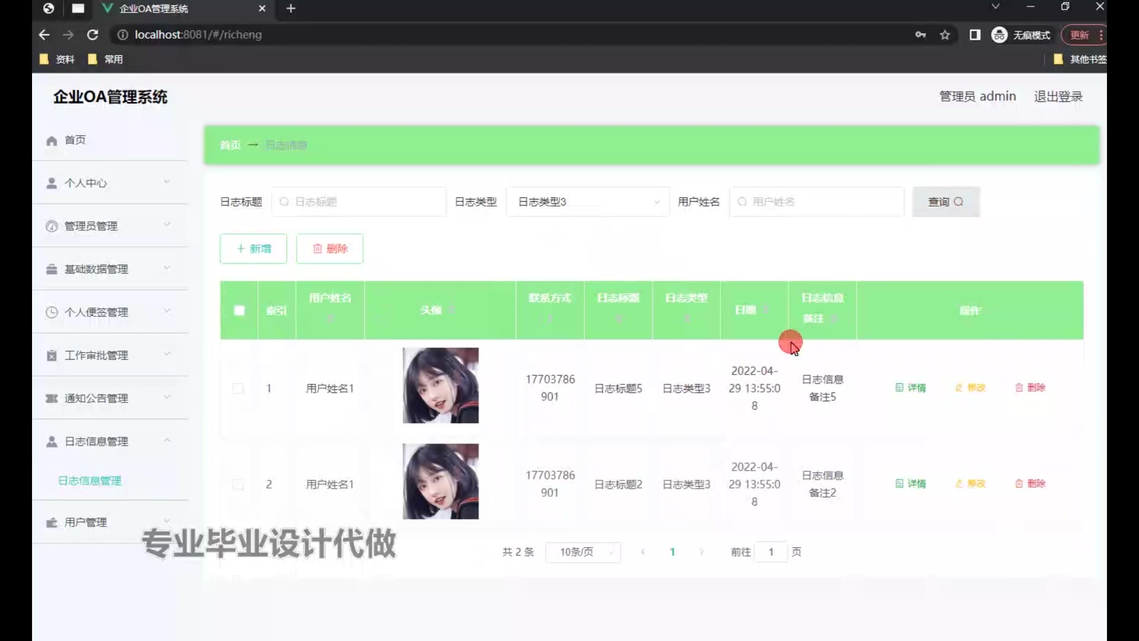Image resolution: width=1139 pixels, height=641 pixels.
Task: Select 日志信息管理 submenu item
Action: point(90,481)
